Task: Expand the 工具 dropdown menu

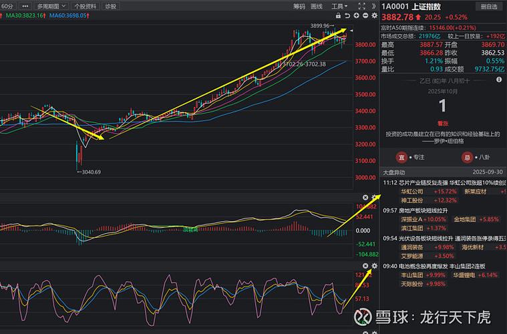Action: coord(341,6)
